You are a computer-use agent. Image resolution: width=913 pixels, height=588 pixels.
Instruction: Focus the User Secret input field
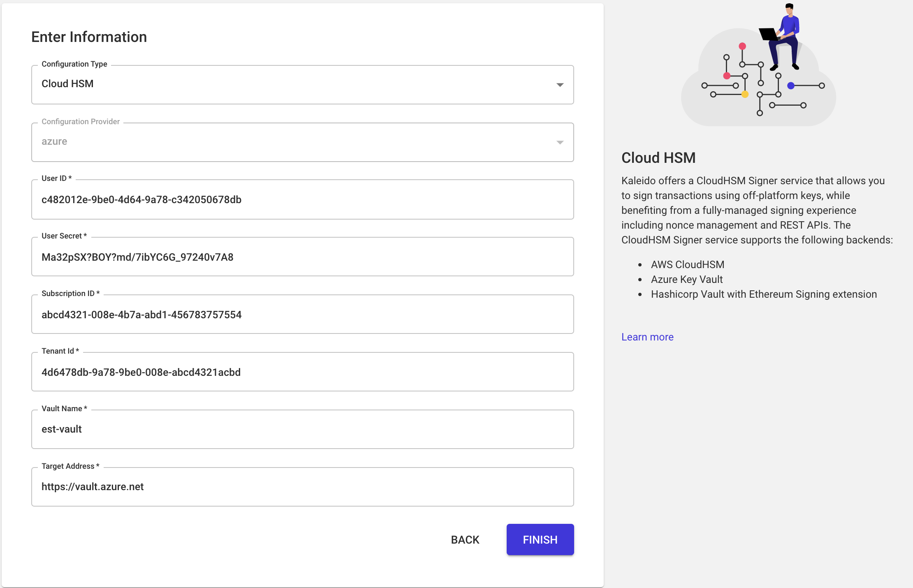point(302,257)
